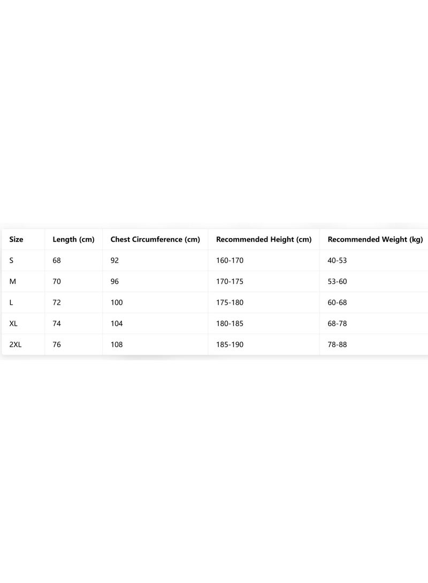Click the Size column header
This screenshot has height=583, width=428.
click(17, 240)
